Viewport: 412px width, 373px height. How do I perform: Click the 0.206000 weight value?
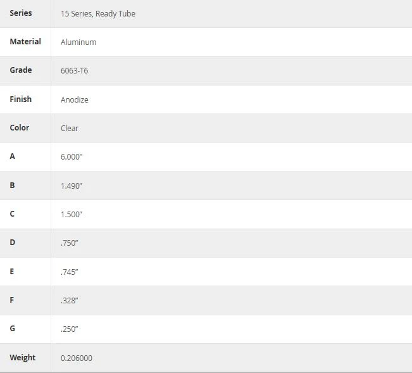tap(77, 358)
